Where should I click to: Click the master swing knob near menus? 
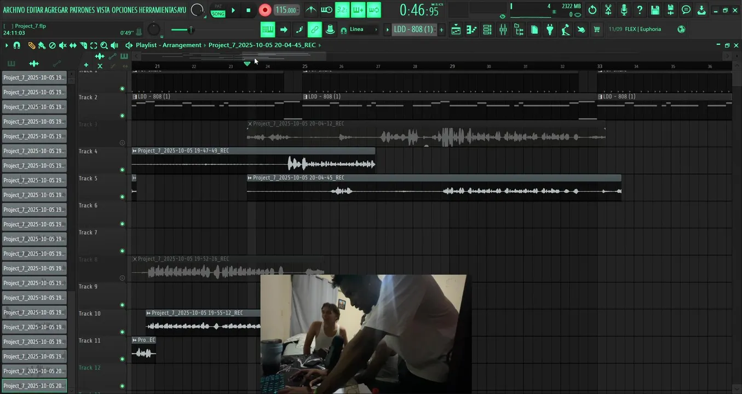click(197, 10)
